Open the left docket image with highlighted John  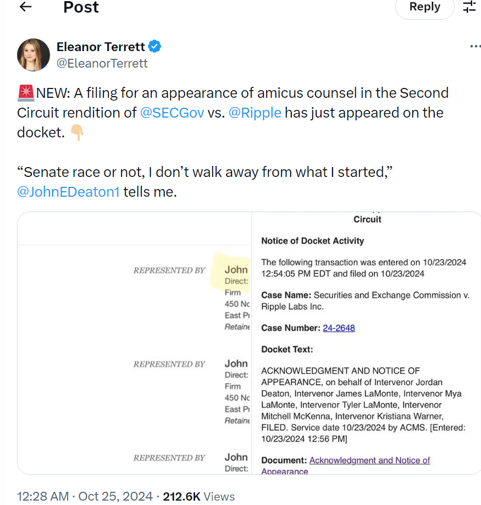[134, 342]
